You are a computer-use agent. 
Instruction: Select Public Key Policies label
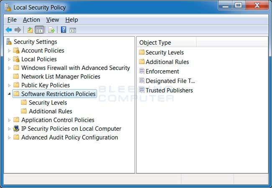(x=46, y=85)
